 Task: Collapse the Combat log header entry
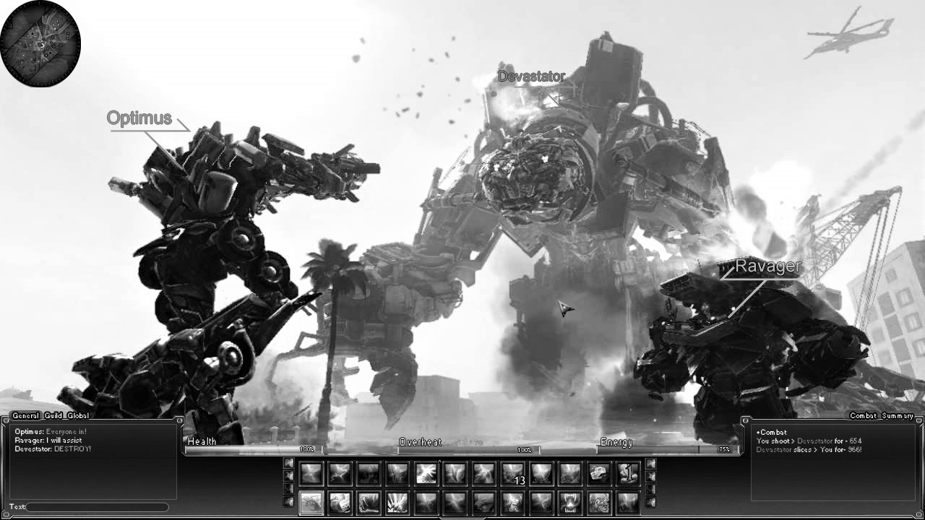770,432
